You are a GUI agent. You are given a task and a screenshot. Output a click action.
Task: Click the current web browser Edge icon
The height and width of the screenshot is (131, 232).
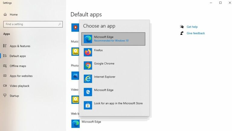pos(76,124)
